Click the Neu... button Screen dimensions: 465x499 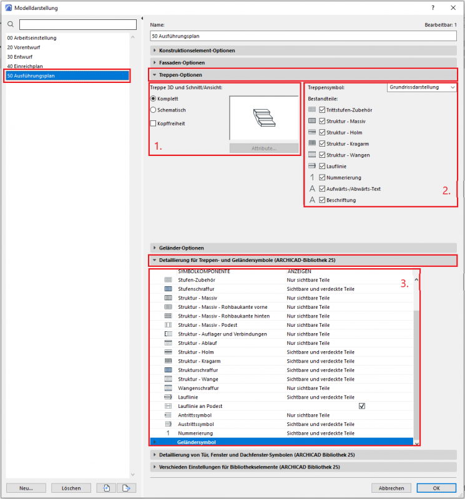[26, 488]
